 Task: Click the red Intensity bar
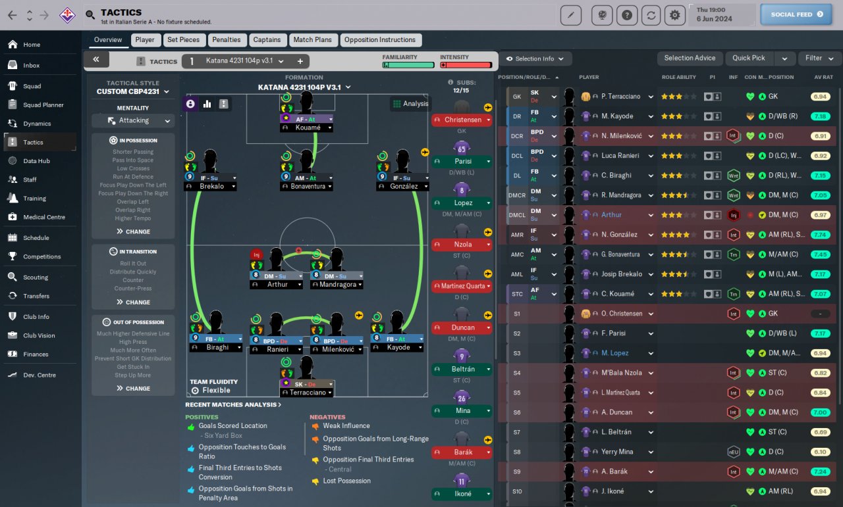tap(466, 65)
